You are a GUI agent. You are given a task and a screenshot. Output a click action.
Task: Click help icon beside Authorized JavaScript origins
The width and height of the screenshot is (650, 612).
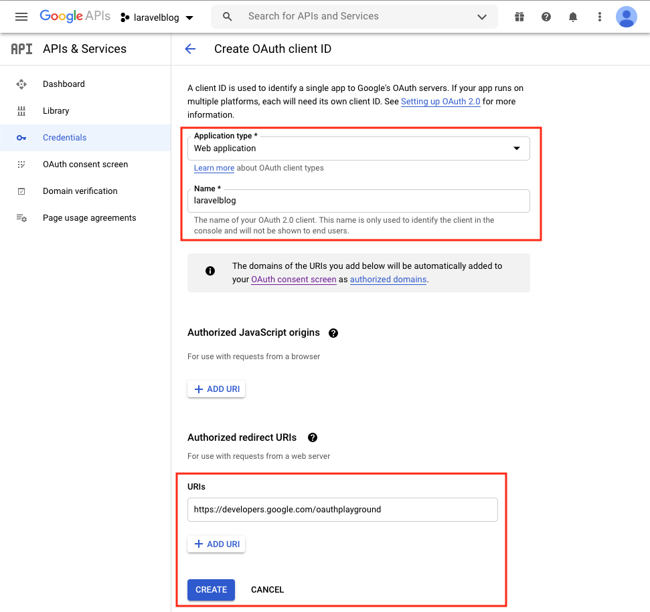point(333,333)
